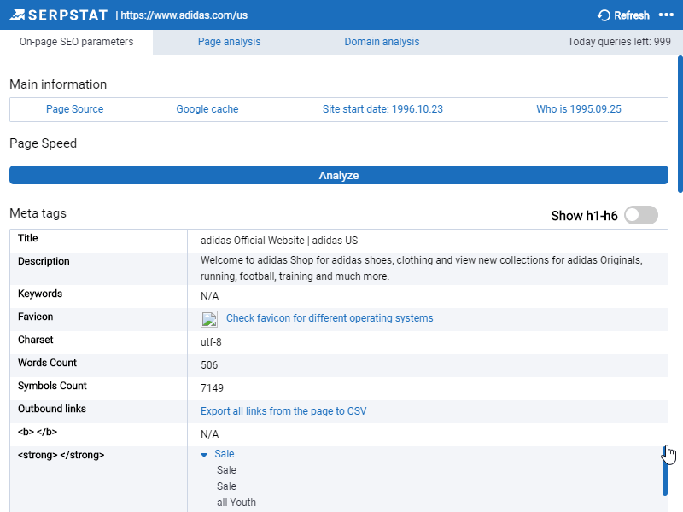Click the Main information section heading

tap(58, 84)
